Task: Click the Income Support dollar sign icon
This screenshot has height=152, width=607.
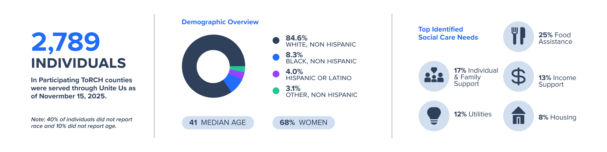Action: (518, 76)
